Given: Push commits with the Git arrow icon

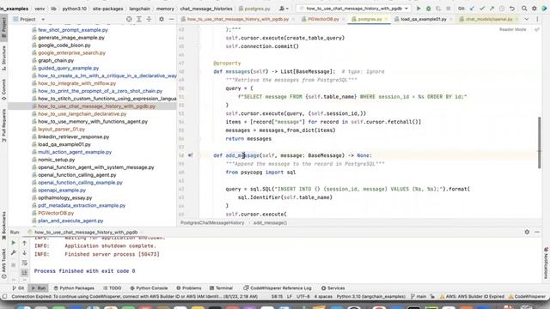Looking at the screenshot, I should (x=492, y=9).
